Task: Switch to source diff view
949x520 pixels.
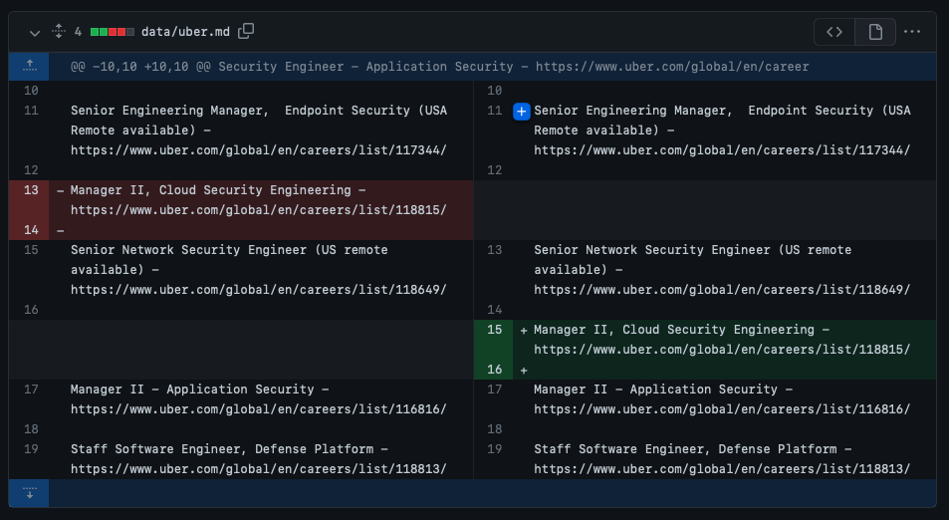Action: point(834,32)
